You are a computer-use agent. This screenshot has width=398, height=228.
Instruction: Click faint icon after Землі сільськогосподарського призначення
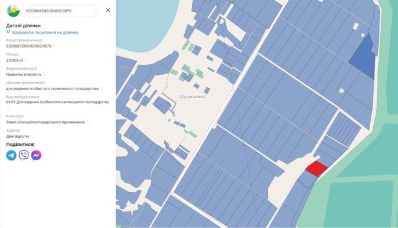[x=87, y=122]
